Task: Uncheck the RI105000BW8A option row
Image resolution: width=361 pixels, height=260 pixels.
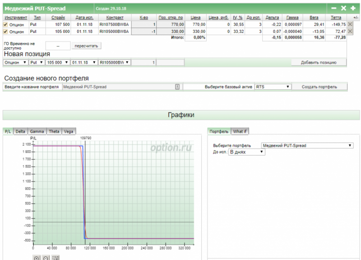Action: click(5, 31)
